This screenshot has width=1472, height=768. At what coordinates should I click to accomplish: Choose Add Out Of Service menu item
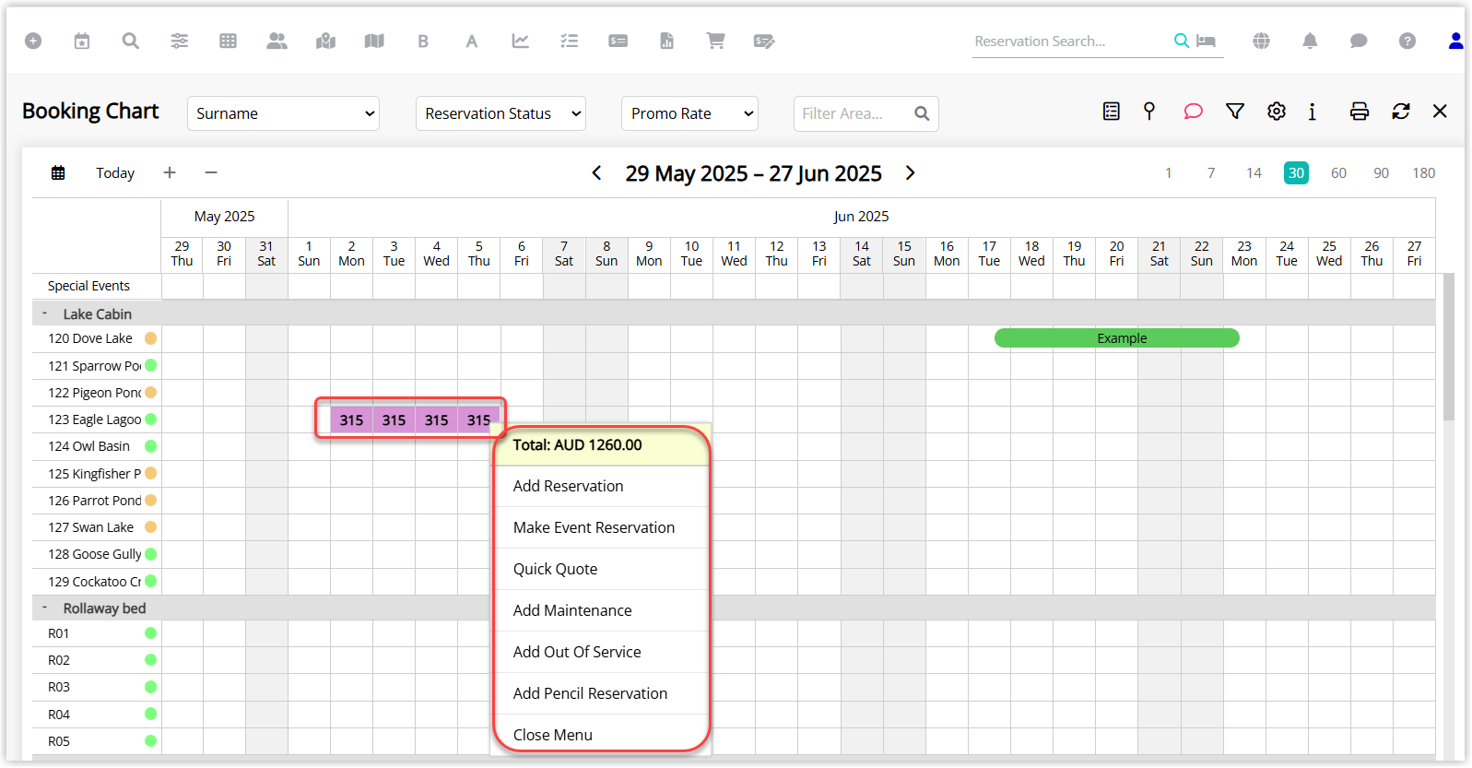click(602, 652)
